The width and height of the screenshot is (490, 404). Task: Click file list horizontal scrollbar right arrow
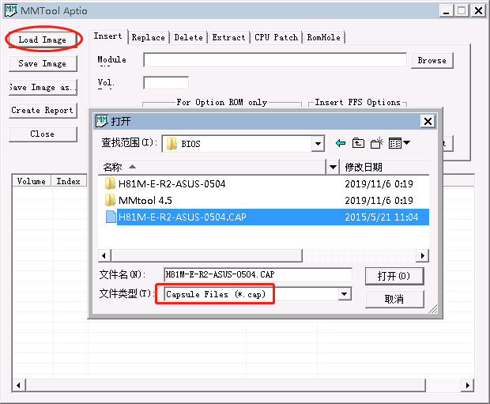[423, 256]
